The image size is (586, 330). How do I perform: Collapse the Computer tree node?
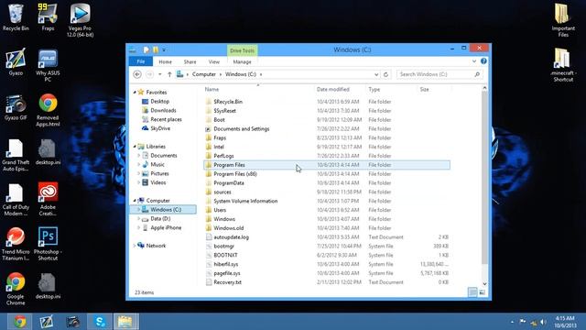click(x=135, y=201)
